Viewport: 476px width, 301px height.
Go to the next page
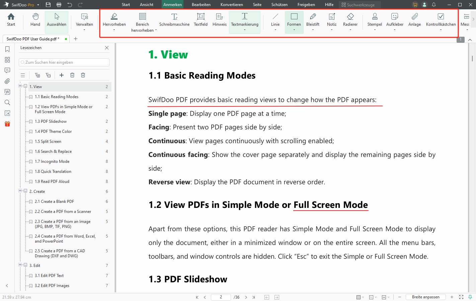pyautogui.click(x=246, y=297)
